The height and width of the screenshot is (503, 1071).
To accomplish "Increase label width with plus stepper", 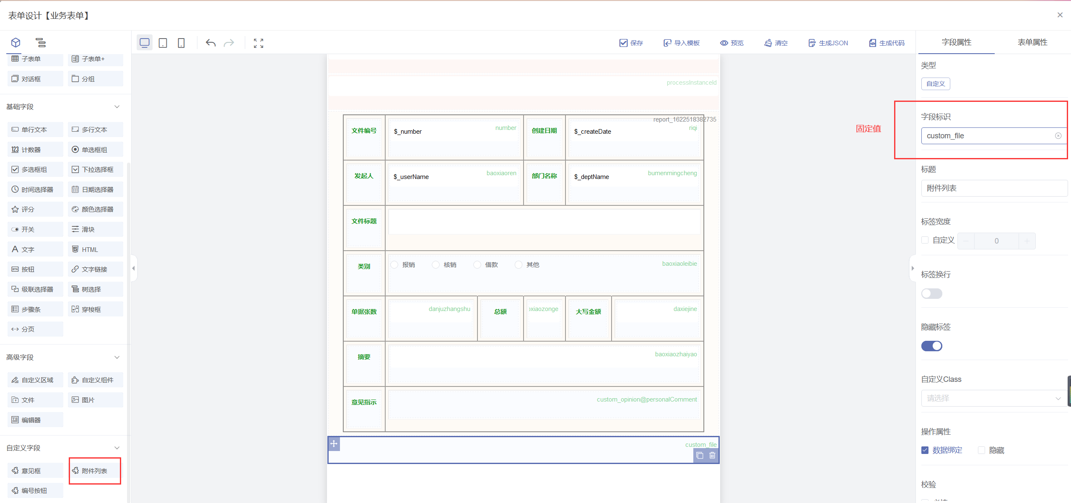I will [x=1027, y=241].
